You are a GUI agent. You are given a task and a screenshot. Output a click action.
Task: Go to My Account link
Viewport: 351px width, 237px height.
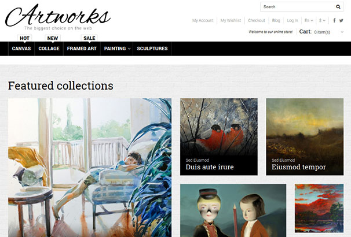203,20
